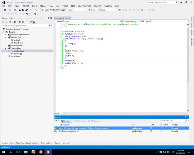Open the ARCHITECTURE menu
Screen dimensions: 194x155
[84, 6]
